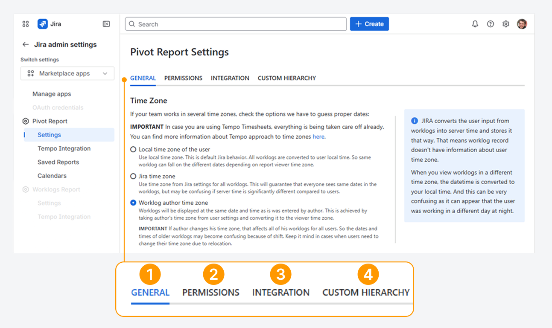552x328 pixels.
Task: Open the notifications bell
Action: [475, 24]
